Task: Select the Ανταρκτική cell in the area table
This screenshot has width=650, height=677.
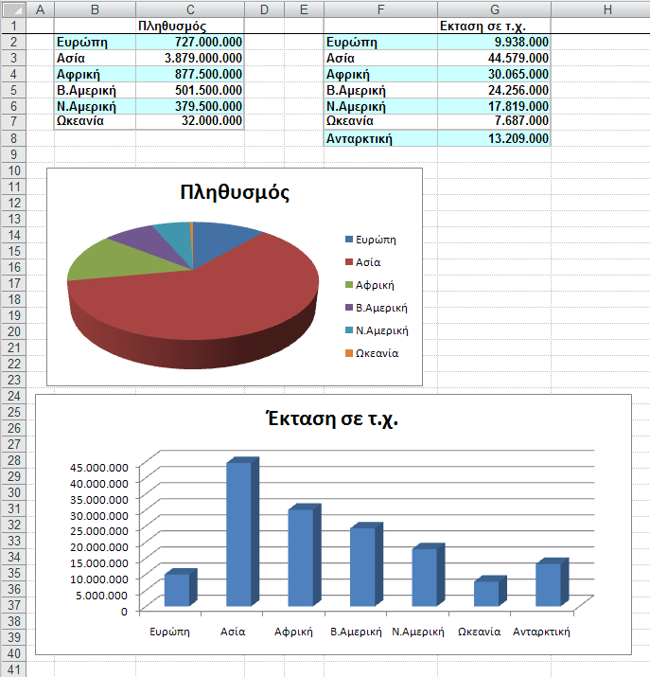Action: [x=380, y=138]
